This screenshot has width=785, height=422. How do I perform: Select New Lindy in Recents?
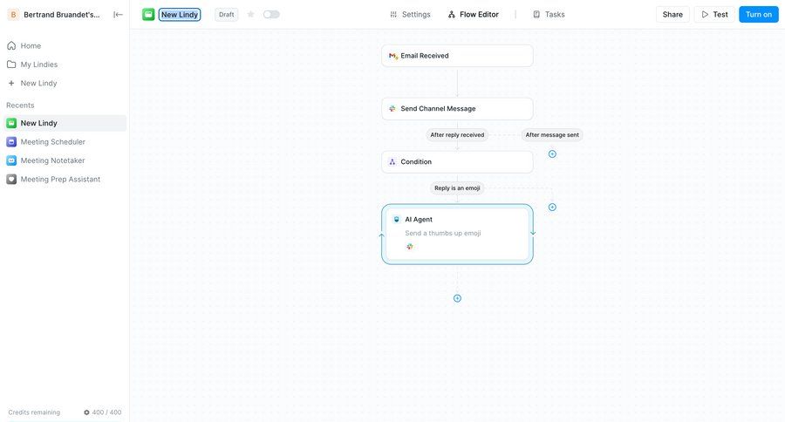[x=65, y=123]
